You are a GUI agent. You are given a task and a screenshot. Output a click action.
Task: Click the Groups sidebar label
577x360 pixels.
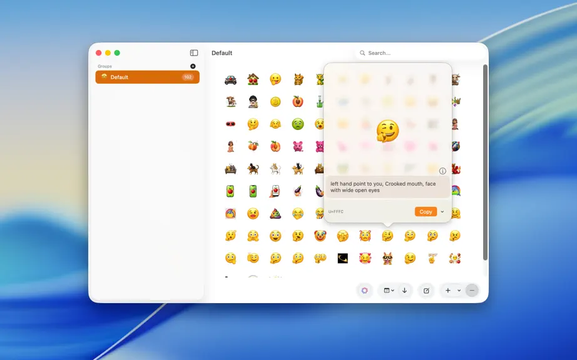(105, 66)
